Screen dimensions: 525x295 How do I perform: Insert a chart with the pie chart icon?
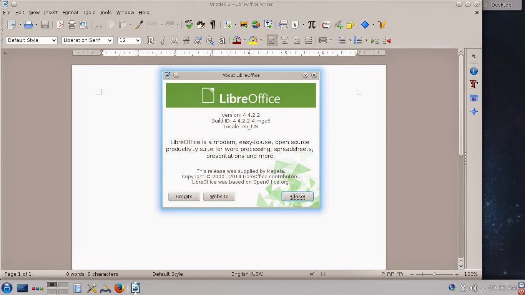(256, 25)
